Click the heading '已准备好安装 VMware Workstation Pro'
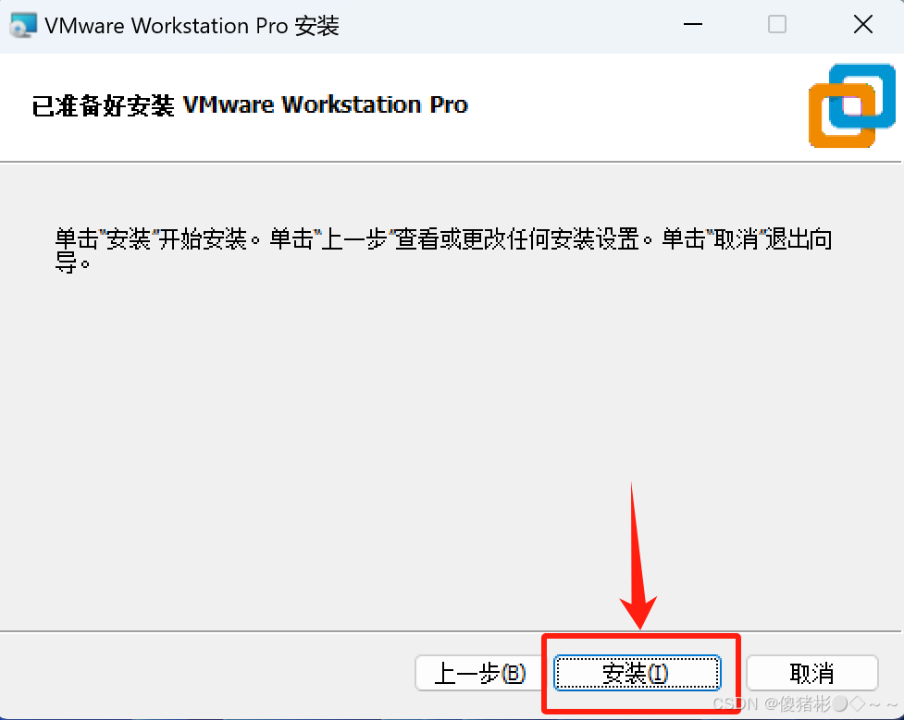Screen dimensions: 904x720 pos(250,105)
